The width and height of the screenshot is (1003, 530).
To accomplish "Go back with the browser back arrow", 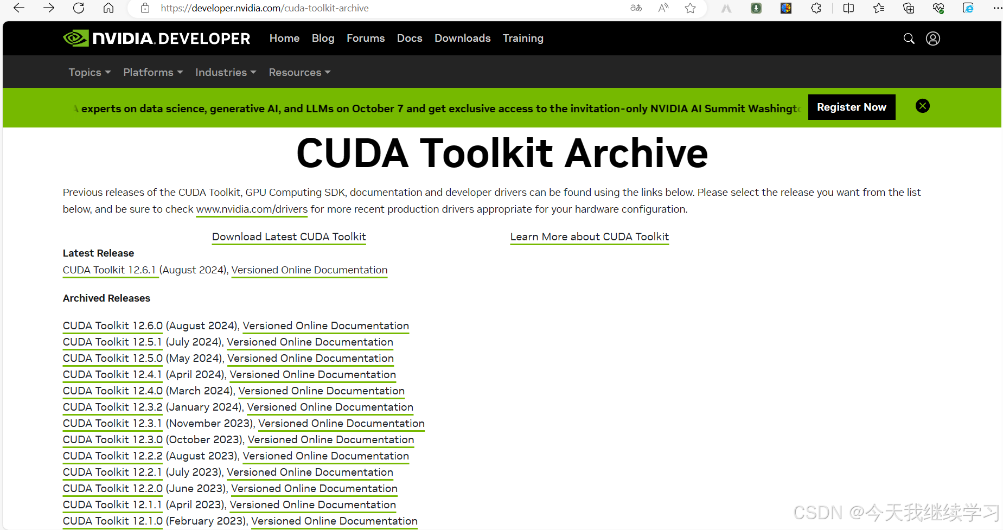I will [x=19, y=8].
